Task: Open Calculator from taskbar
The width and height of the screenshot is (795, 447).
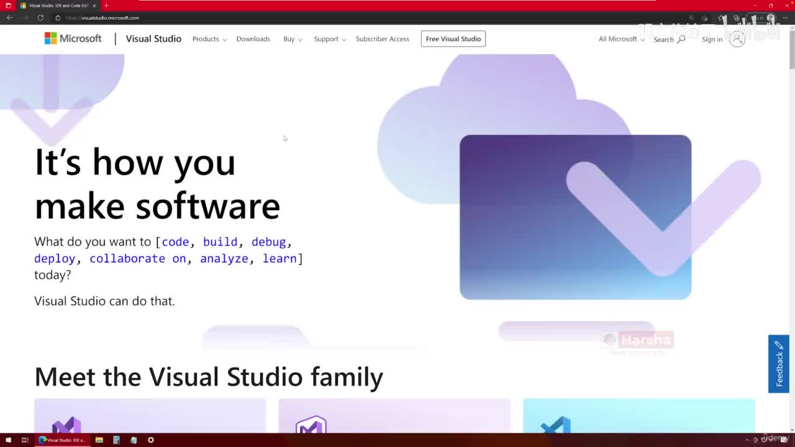Action: click(116, 440)
